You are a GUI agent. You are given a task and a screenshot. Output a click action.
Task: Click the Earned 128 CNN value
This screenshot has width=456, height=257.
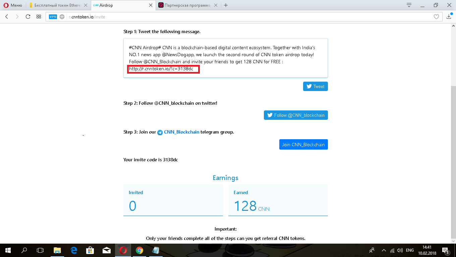click(x=251, y=206)
